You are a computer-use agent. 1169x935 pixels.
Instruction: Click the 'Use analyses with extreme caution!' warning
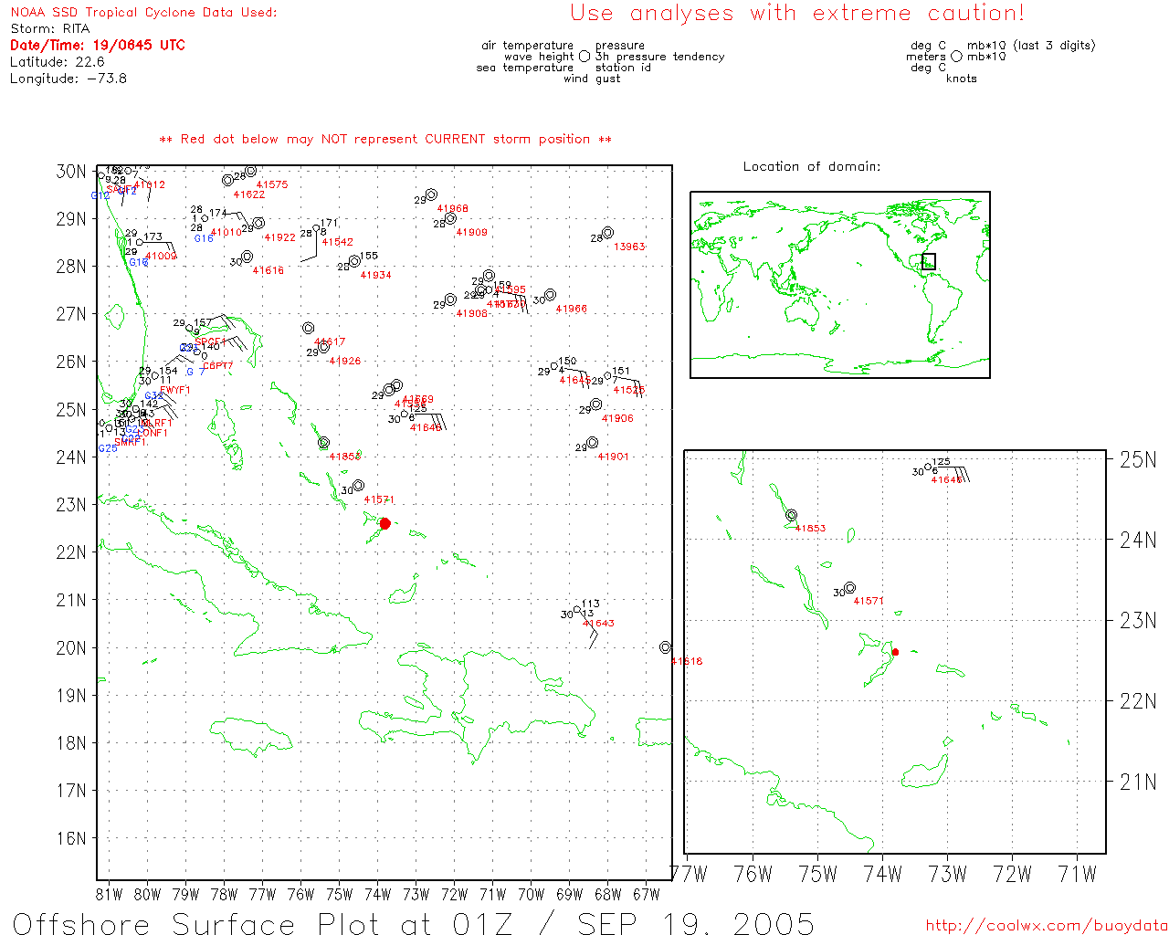point(796,14)
